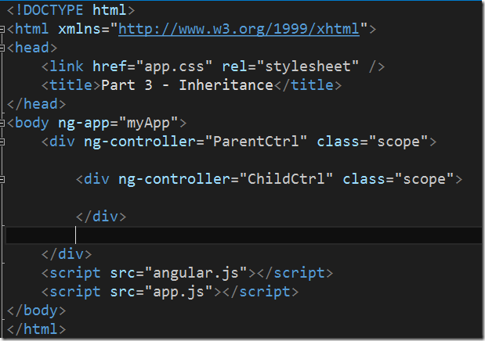Viewport: 485px width, 341px height.
Task: Open the http://www.w3.org/1999/xhtml link
Action: [239, 29]
